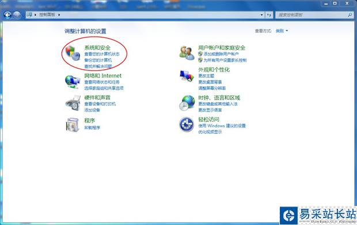Screen dimensions: 357x225
Task: Click the 查看方式 label
Action: [263, 31]
